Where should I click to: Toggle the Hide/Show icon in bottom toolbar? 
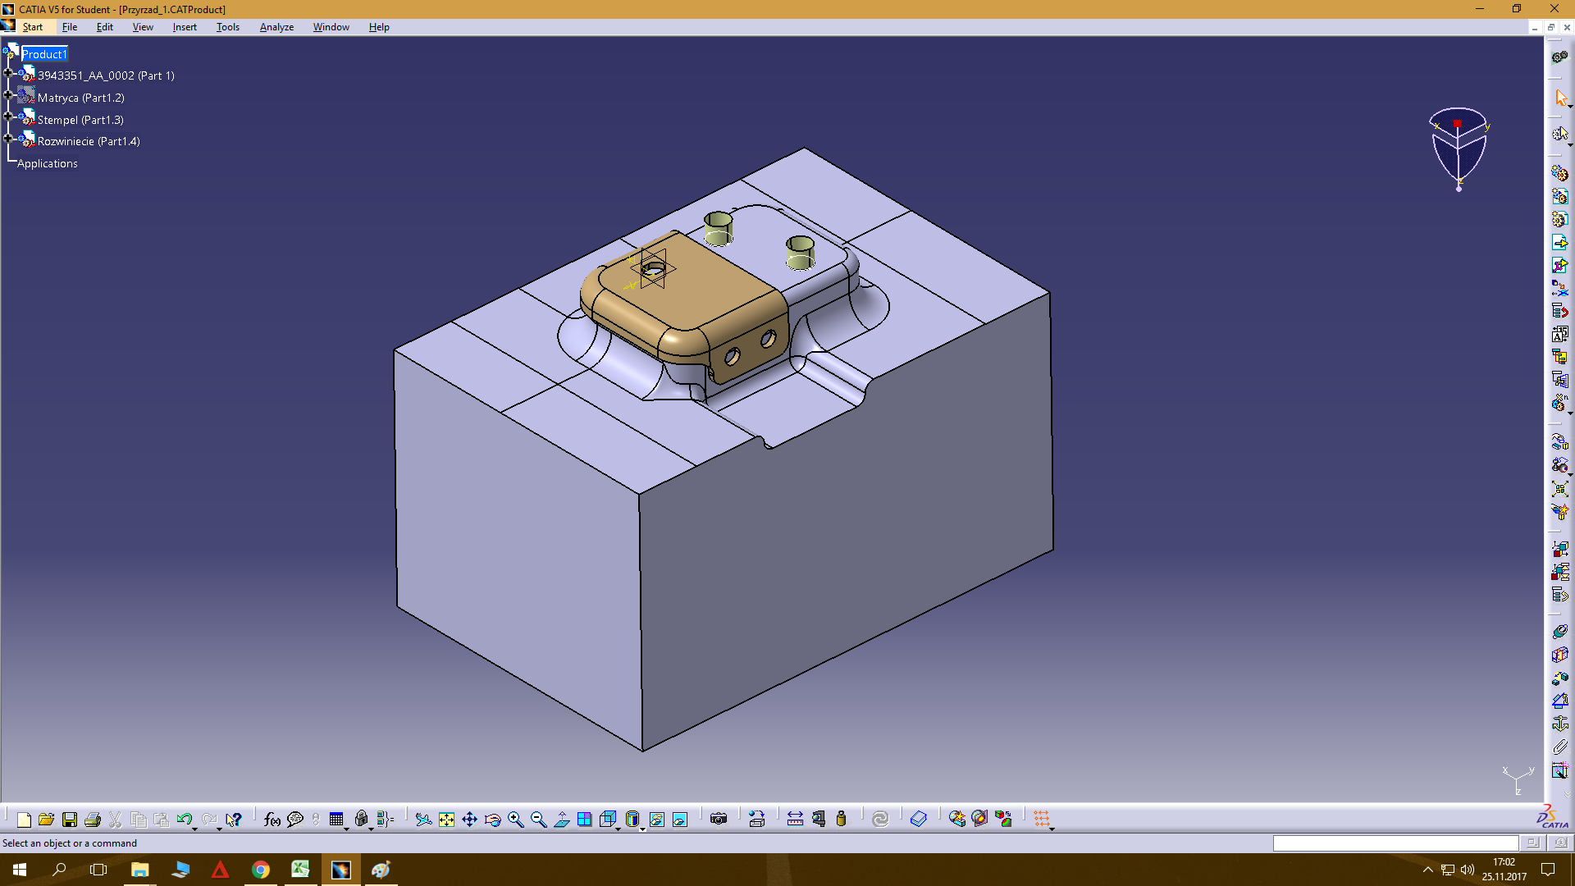[657, 820]
